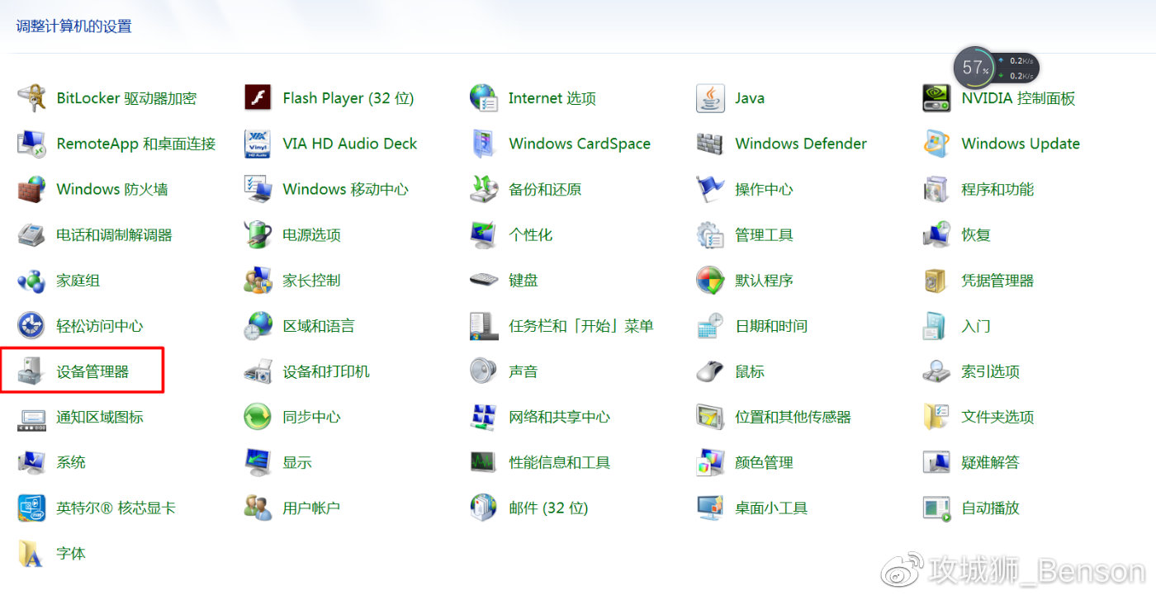The height and width of the screenshot is (600, 1156).
Task: Click the 恢复 icon
Action: (936, 235)
